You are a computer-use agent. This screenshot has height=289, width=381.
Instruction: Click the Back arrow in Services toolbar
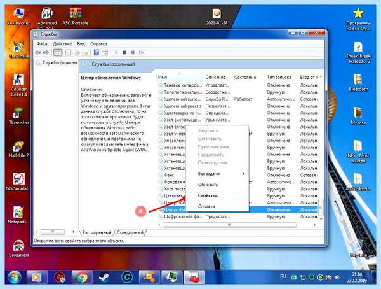(37, 52)
